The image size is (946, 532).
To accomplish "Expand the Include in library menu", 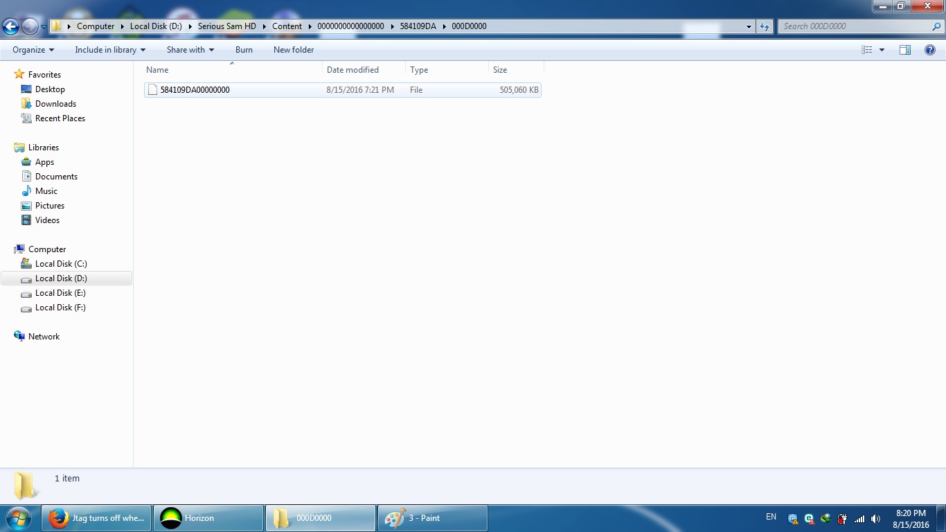I will pyautogui.click(x=110, y=50).
